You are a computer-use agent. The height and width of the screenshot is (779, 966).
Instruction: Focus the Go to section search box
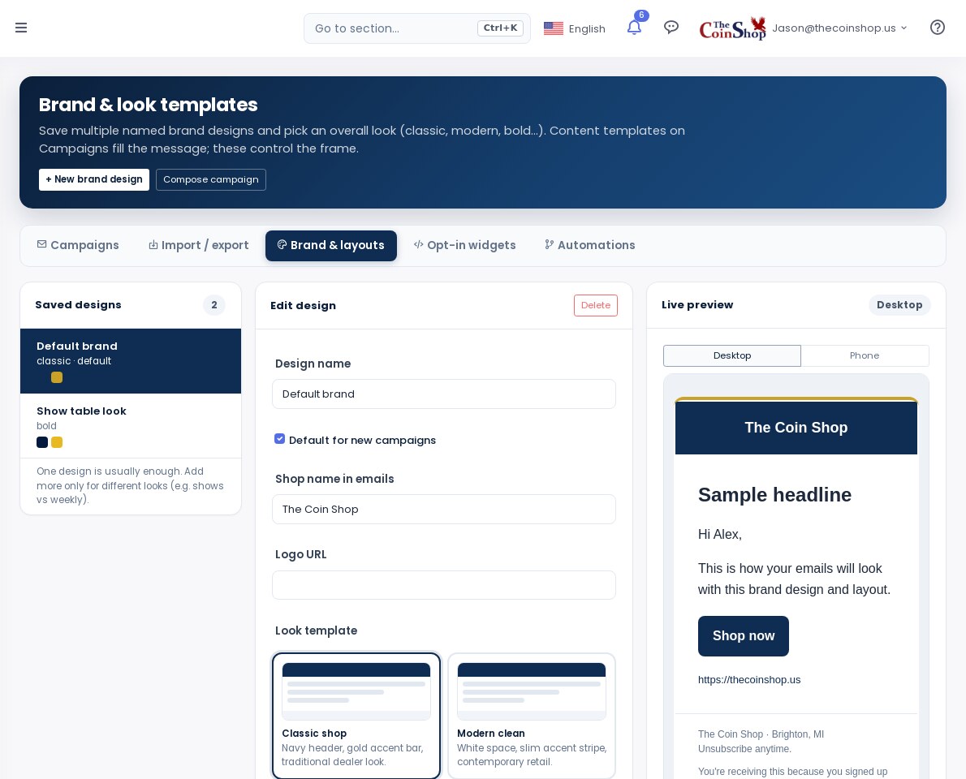(x=417, y=28)
